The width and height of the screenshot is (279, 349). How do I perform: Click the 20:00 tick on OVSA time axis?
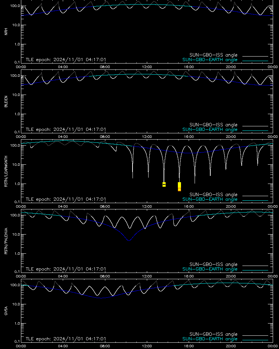(231, 346)
